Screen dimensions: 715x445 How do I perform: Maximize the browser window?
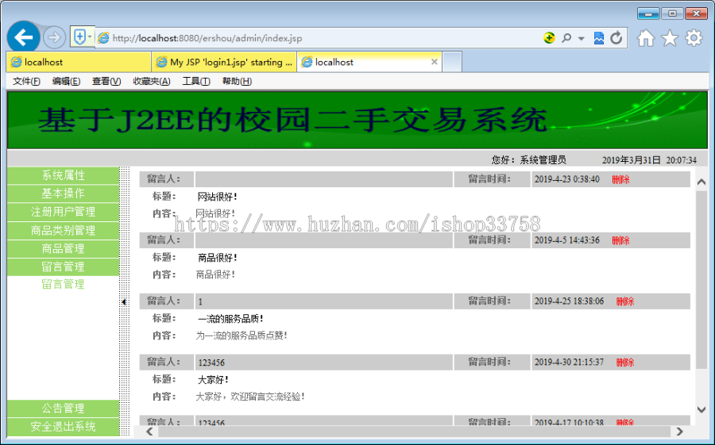click(x=672, y=13)
